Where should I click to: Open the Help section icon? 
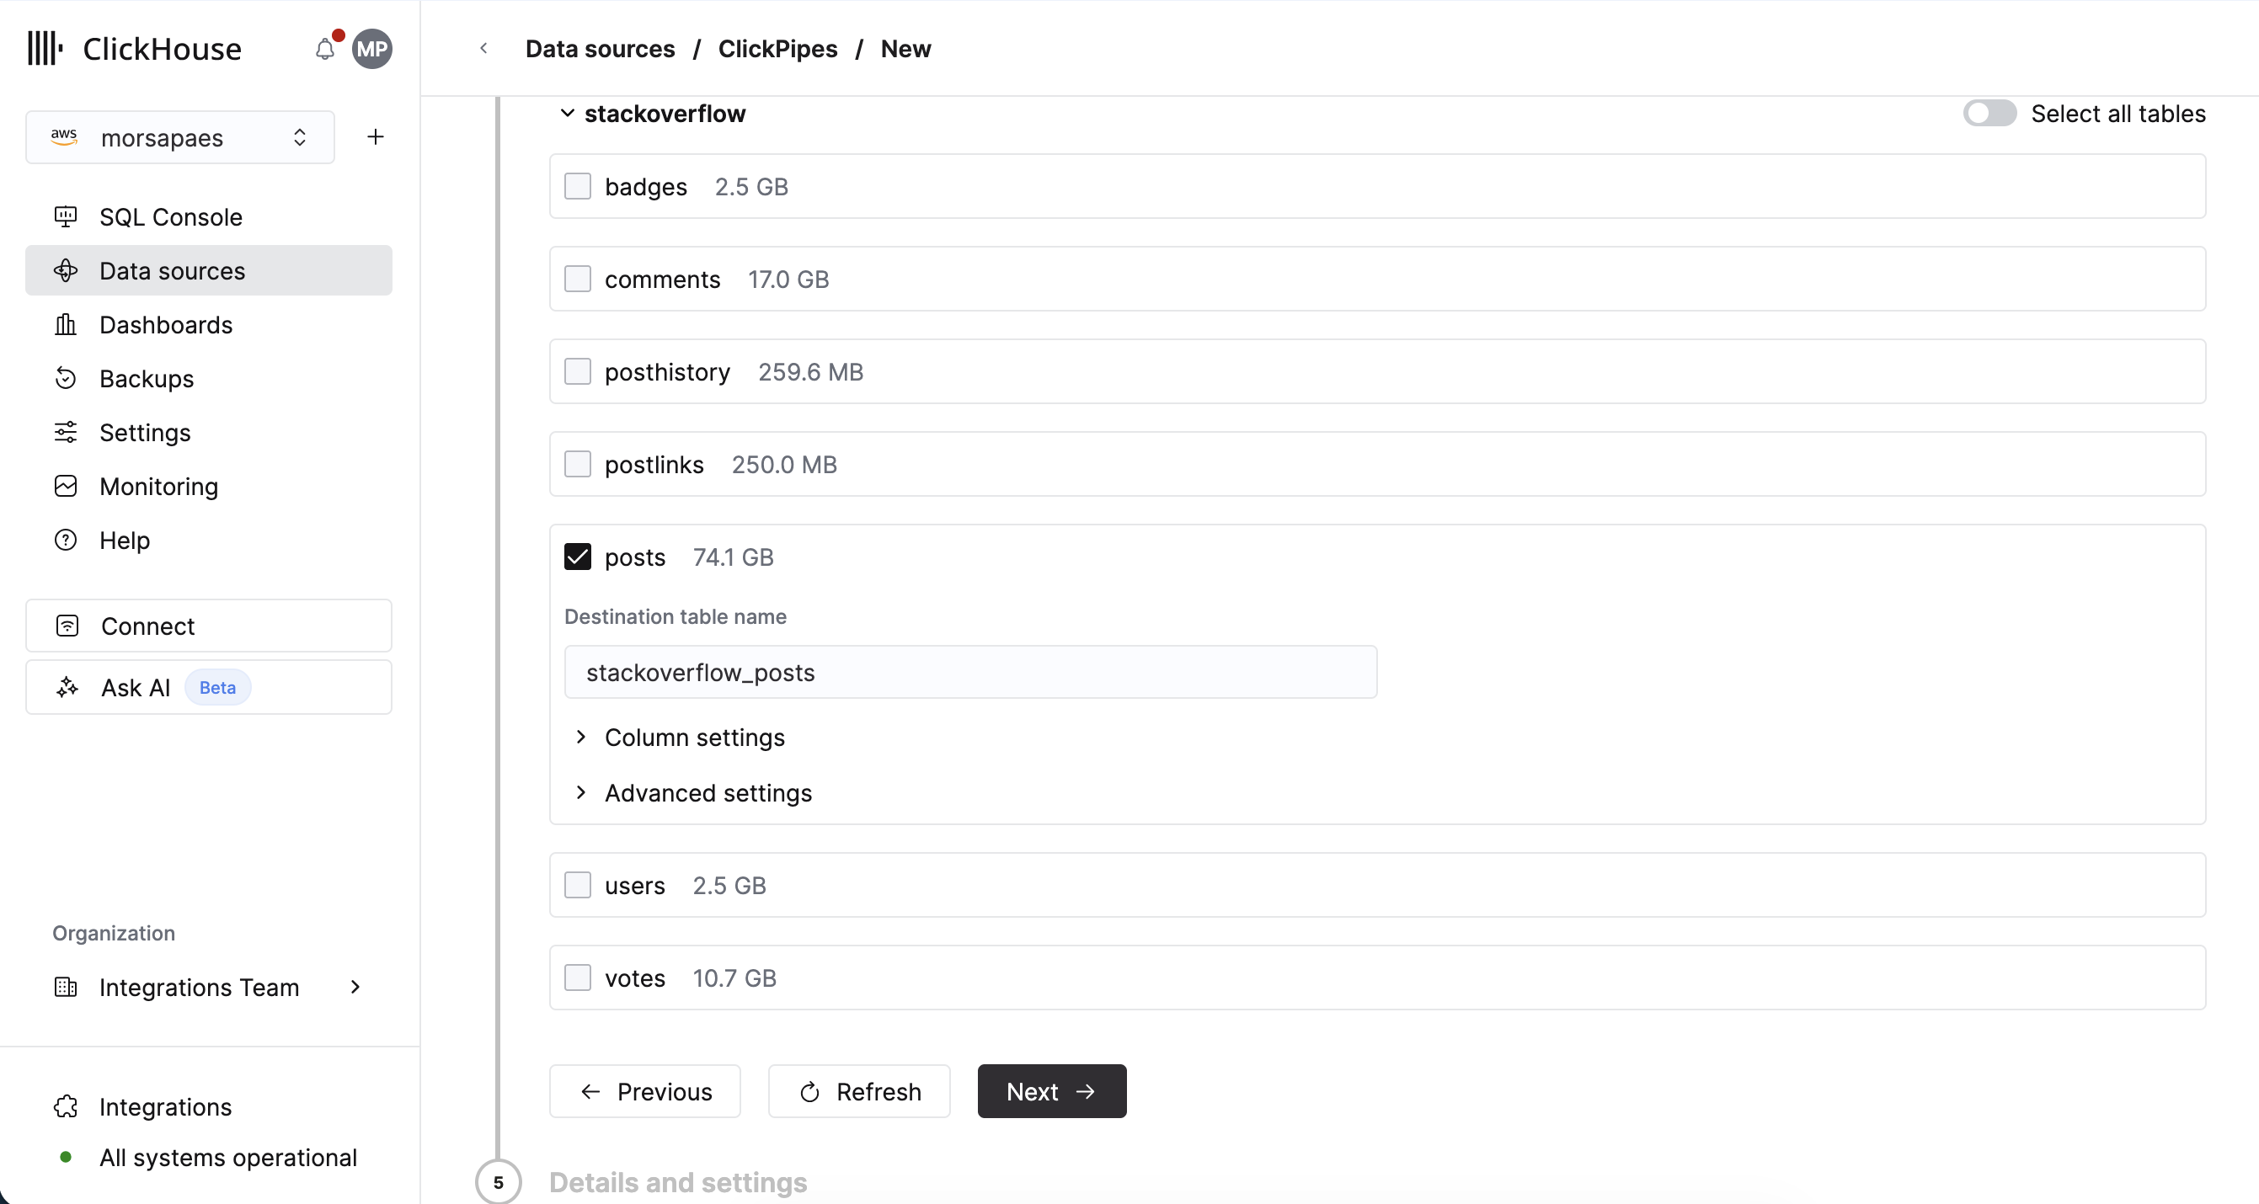click(x=66, y=541)
